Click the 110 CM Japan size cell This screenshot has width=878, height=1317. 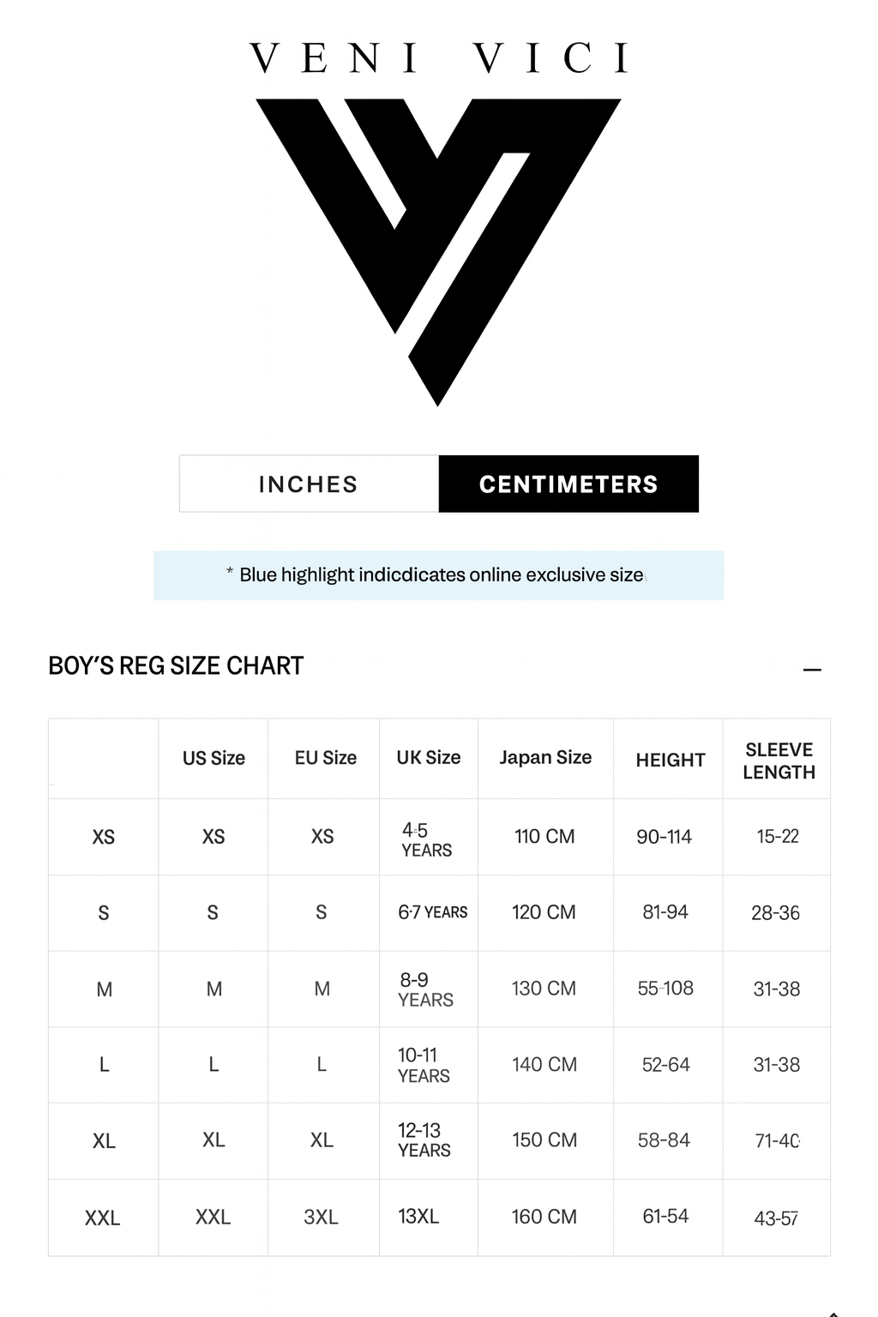(544, 837)
